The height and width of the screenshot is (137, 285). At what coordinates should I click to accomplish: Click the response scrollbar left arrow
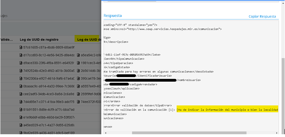click(x=106, y=133)
